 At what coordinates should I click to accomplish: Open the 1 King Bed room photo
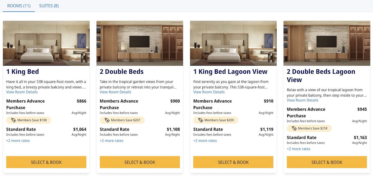[x=46, y=43]
